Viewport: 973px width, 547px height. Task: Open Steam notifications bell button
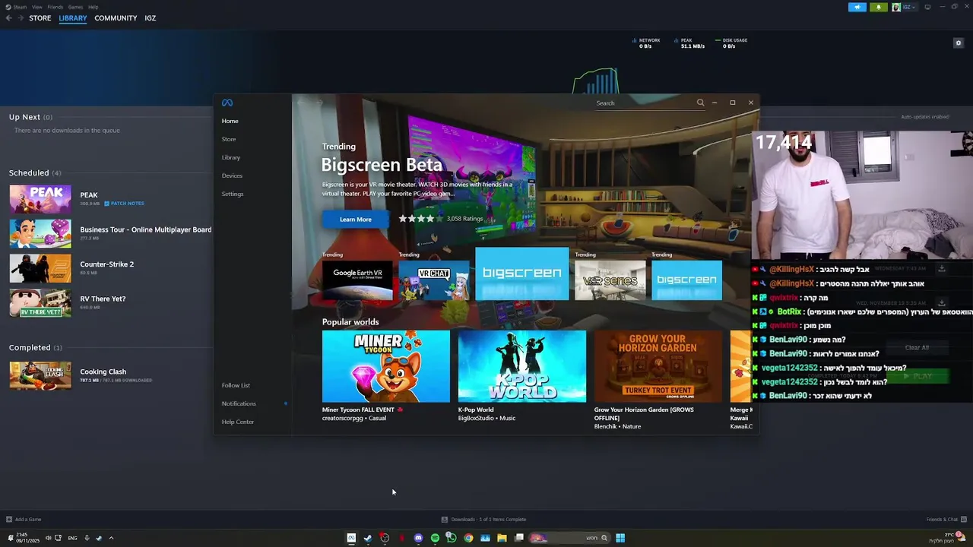[879, 7]
